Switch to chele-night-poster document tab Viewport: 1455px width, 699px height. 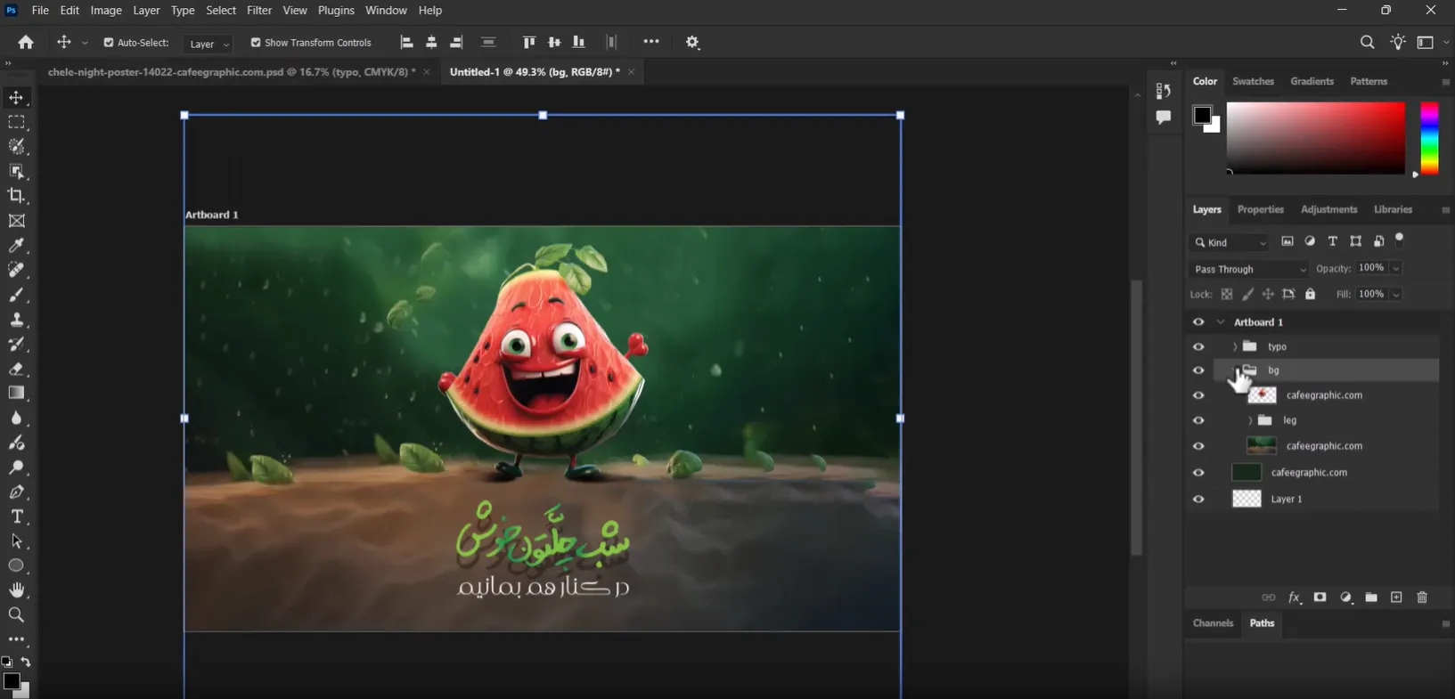[x=232, y=72]
